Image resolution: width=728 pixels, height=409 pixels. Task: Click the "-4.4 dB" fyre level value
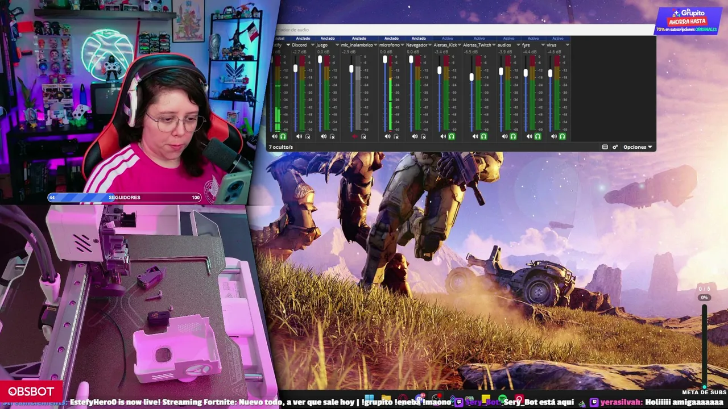pos(530,52)
